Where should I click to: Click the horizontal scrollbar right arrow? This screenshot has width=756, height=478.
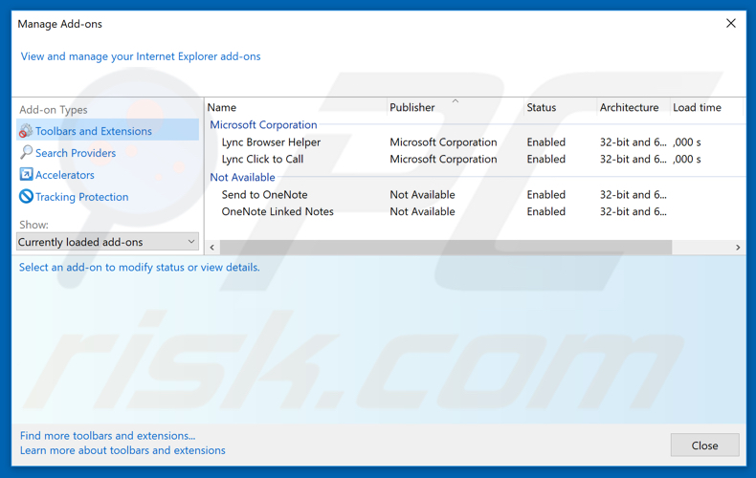[738, 248]
